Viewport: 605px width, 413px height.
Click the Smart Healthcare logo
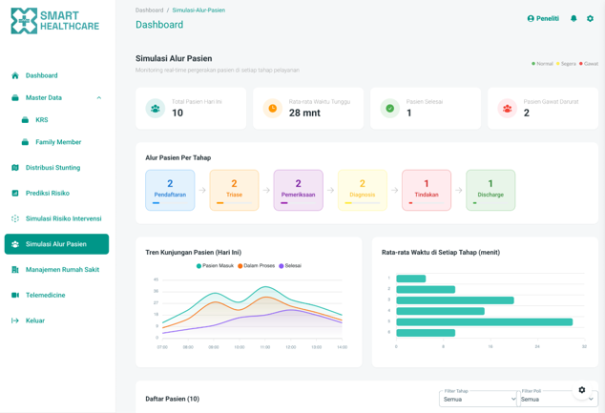point(54,21)
